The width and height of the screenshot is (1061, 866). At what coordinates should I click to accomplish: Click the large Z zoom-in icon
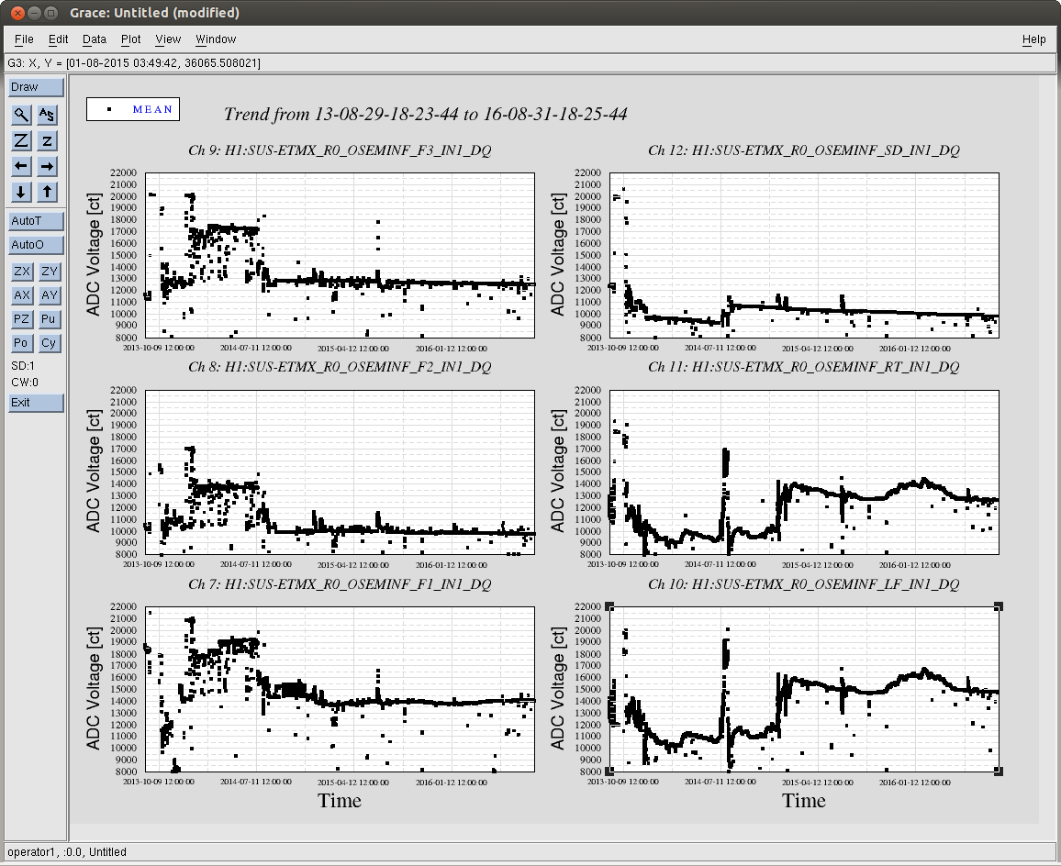click(21, 140)
